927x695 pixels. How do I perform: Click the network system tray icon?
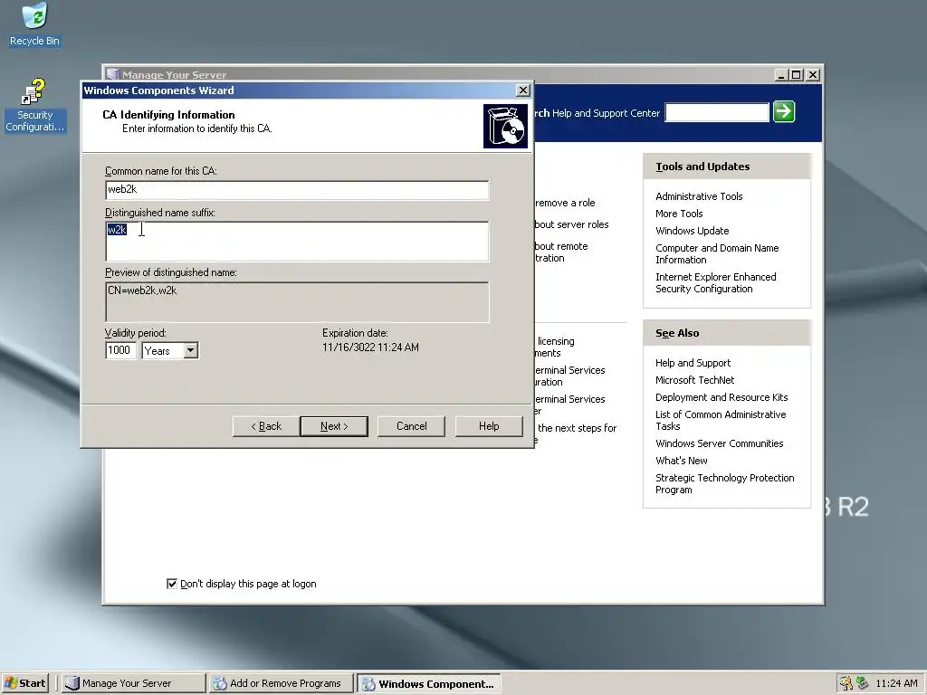click(862, 683)
